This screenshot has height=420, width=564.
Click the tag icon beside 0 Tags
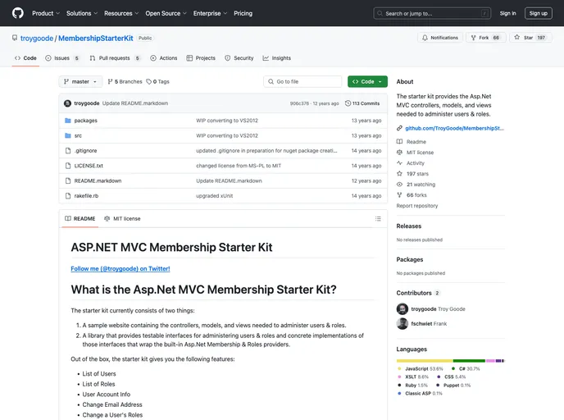point(148,82)
